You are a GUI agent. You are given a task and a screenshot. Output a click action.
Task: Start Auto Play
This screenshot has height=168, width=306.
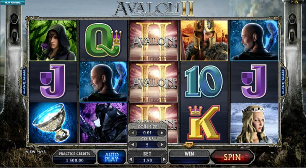tap(112, 157)
